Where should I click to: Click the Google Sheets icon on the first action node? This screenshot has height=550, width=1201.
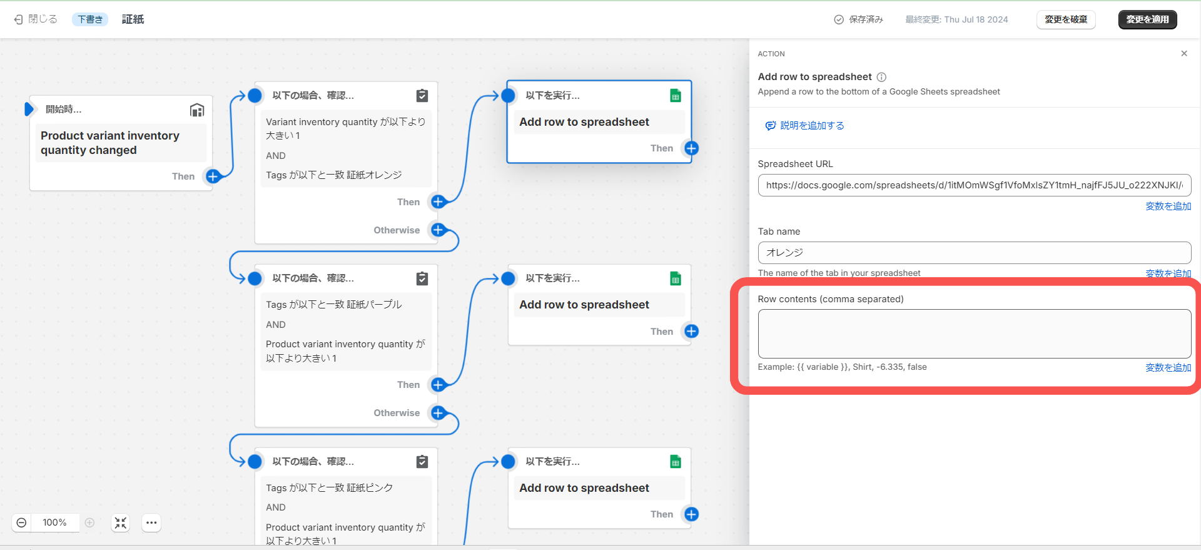click(676, 96)
